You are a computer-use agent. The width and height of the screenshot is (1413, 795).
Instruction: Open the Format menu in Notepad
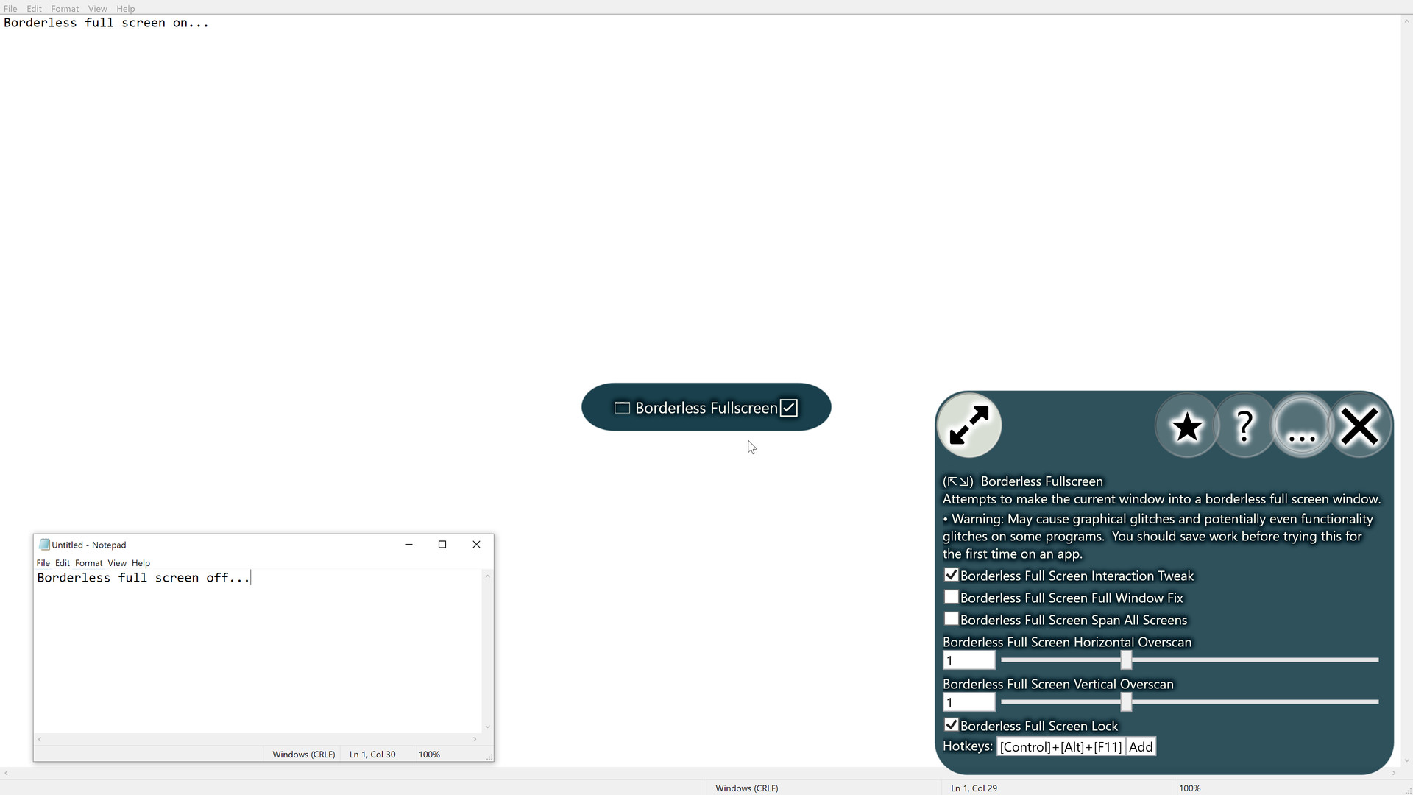(88, 563)
